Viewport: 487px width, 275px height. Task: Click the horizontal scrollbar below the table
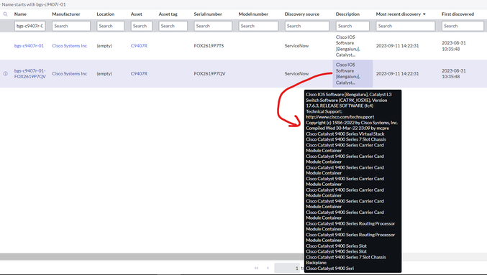153,256
